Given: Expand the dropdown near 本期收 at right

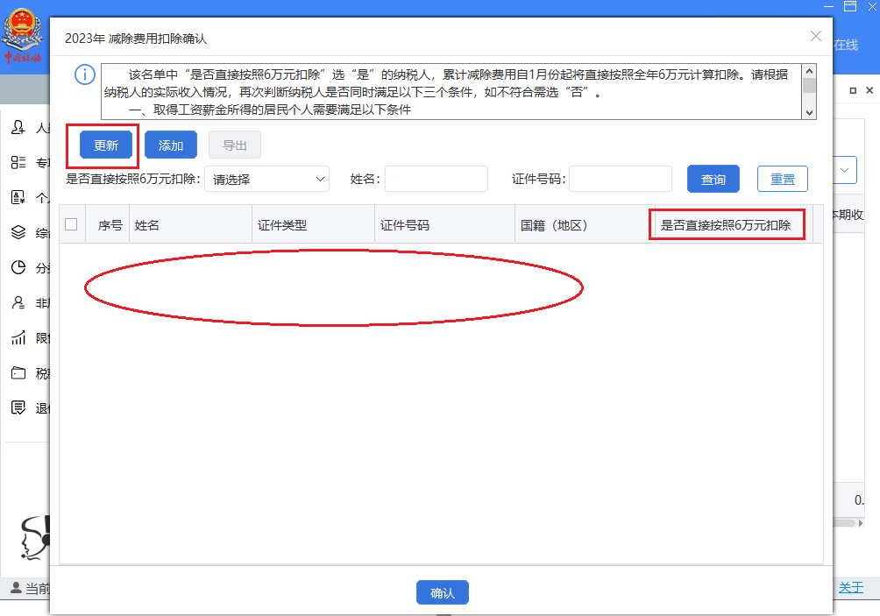Looking at the screenshot, I should (844, 169).
